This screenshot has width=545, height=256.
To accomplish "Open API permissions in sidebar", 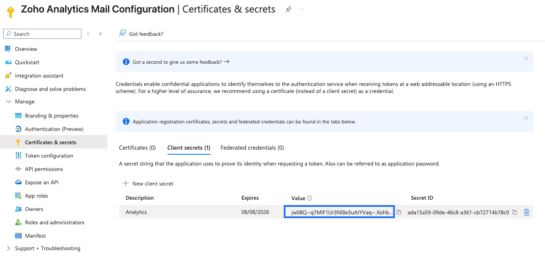I will pos(44,169).
